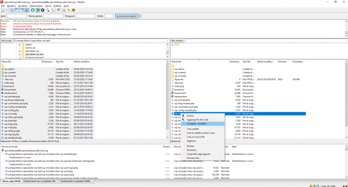Open the Trasferimento menu
This screenshot has width=348, height=187.
click(36, 6)
